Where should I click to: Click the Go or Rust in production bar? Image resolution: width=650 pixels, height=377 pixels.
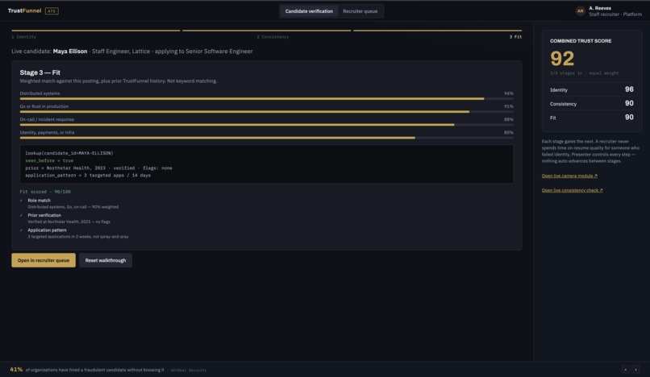(x=267, y=112)
